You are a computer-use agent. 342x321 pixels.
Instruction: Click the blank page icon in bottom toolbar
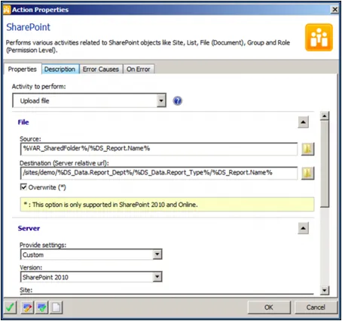click(x=56, y=307)
